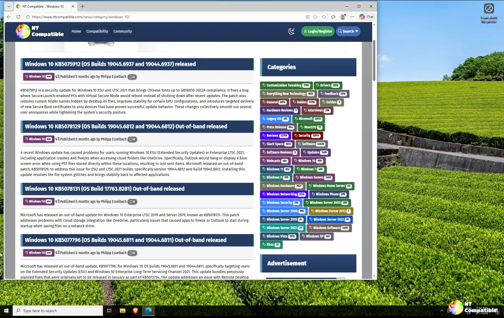Open the Community menu item
This screenshot has width=504, height=318.
[123, 32]
